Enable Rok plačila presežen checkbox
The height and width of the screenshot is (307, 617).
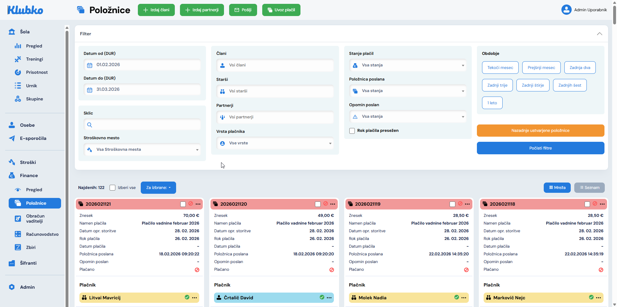[352, 131]
